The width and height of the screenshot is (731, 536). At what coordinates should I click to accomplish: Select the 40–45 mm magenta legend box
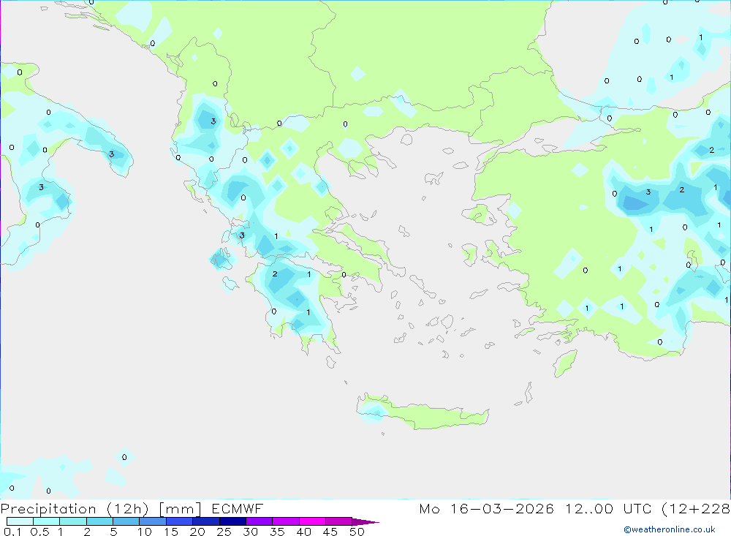click(x=312, y=521)
